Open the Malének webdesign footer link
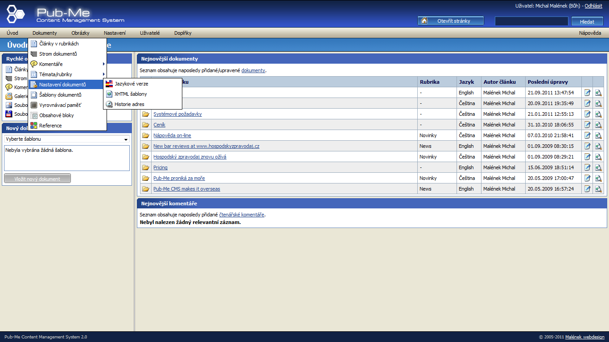Screen dimensions: 609x342 tap(584, 337)
